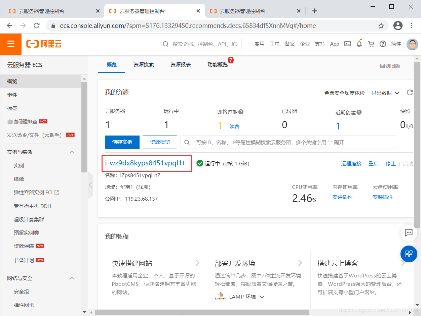The height and width of the screenshot is (316, 421).
Task: Refresh my resources with the reload icon
Action: [410, 93]
